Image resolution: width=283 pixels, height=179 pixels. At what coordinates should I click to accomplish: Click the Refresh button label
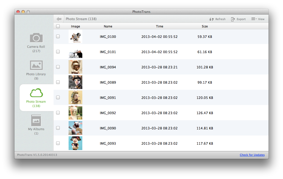pyautogui.click(x=220, y=19)
